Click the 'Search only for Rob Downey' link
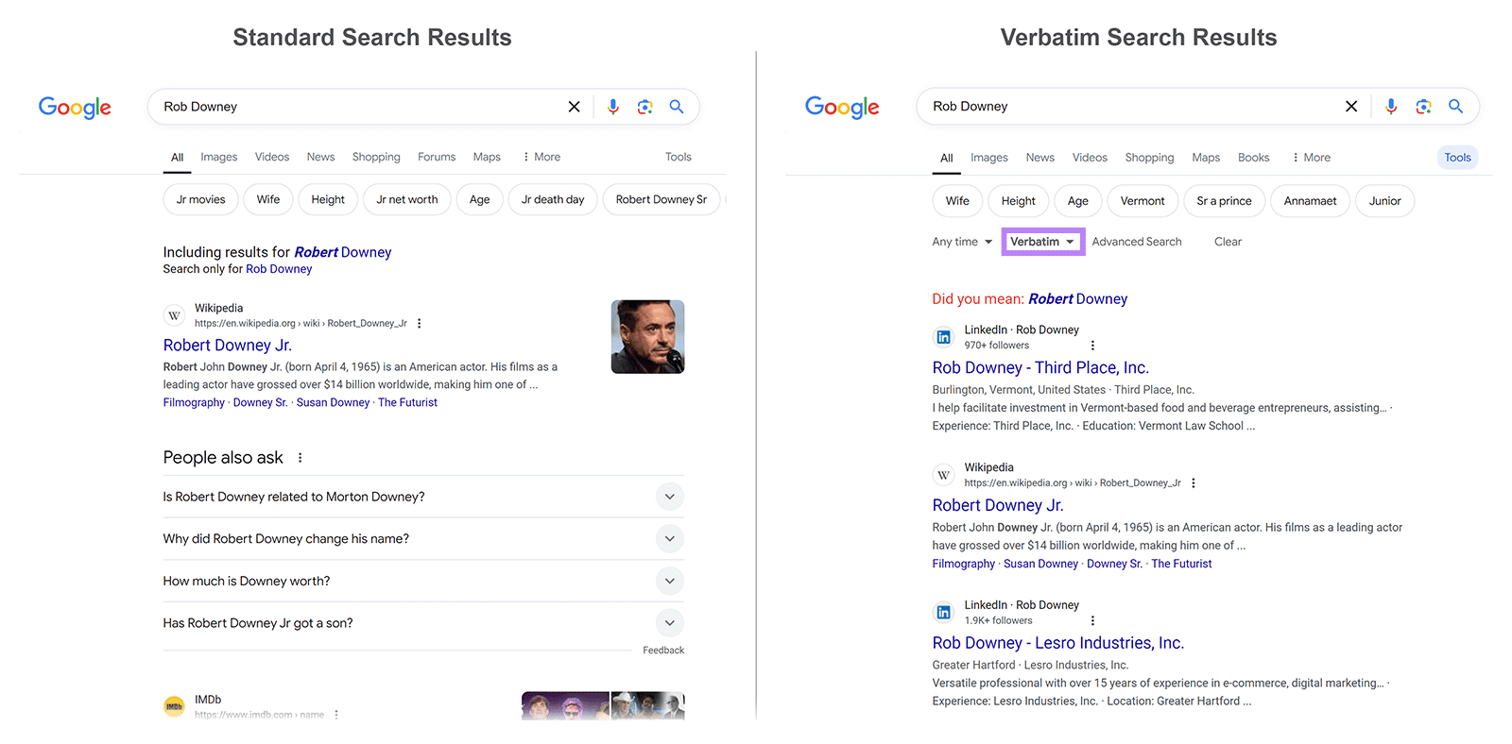Screen dimensions: 1512x744 click(x=279, y=268)
